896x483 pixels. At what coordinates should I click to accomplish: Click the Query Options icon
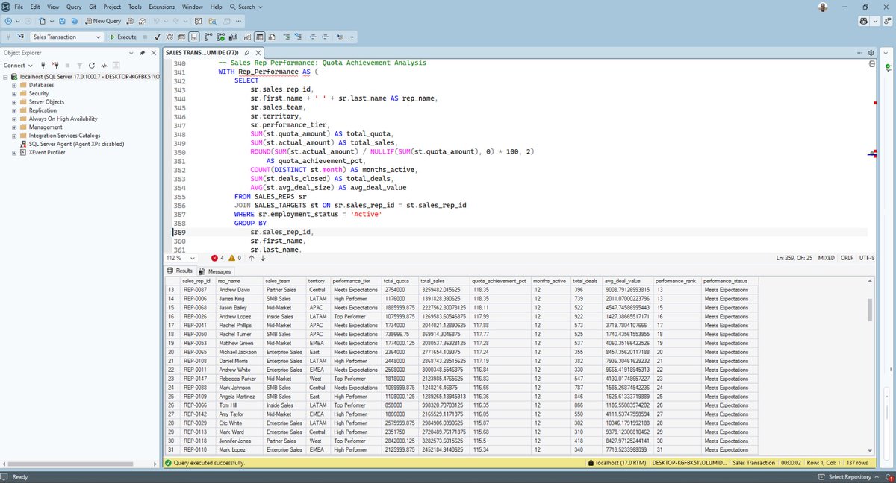click(x=181, y=37)
